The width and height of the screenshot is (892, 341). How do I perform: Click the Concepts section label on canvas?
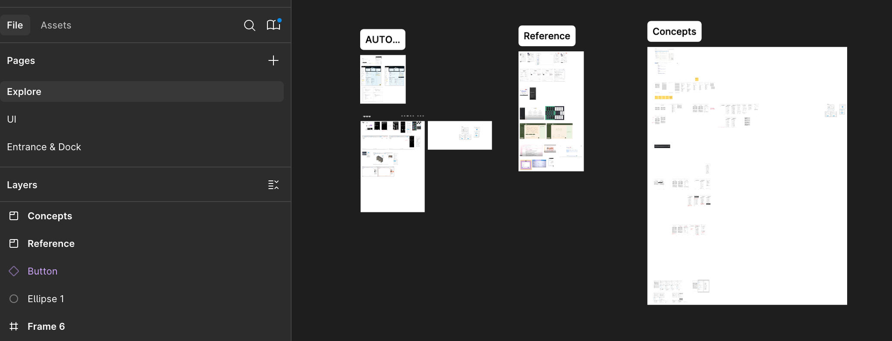(674, 32)
